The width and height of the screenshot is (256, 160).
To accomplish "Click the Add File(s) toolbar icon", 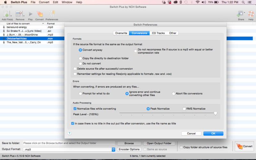I will (x=6, y=14).
